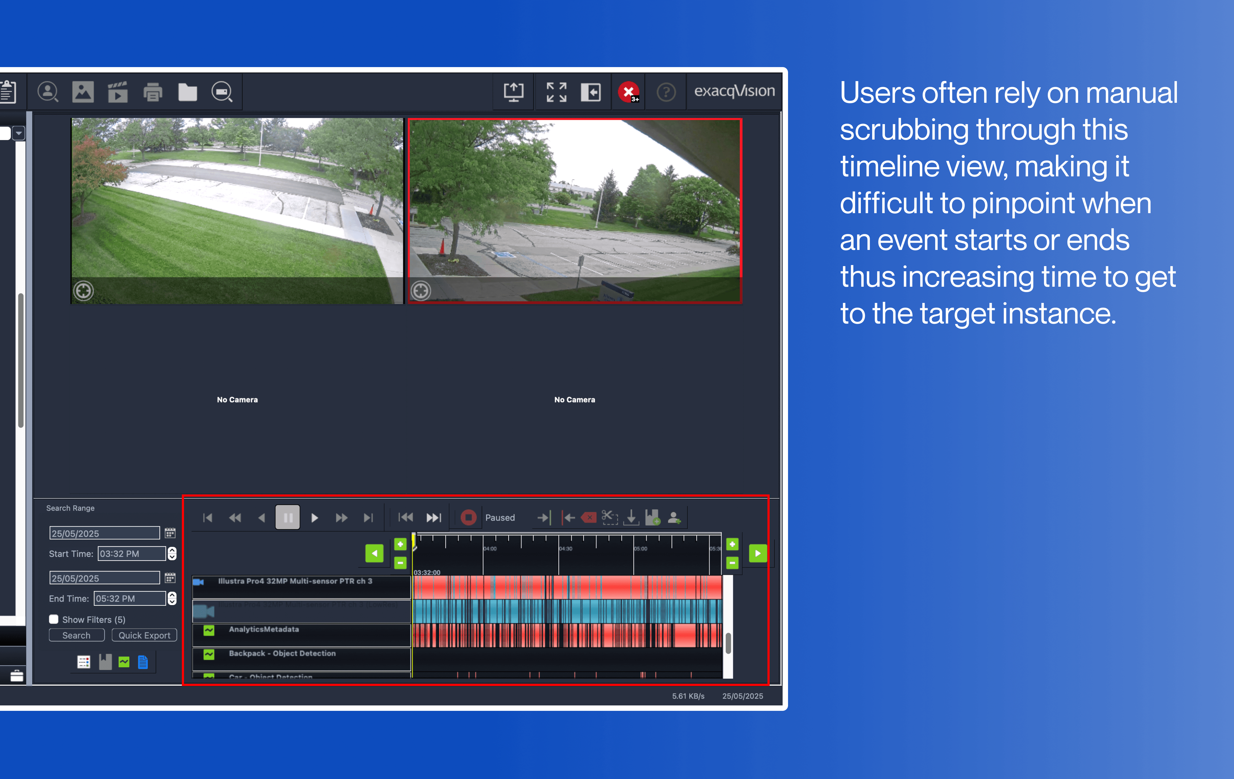The height and width of the screenshot is (779, 1234).
Task: Click the fullscreen expand arrows icon
Action: (556, 92)
